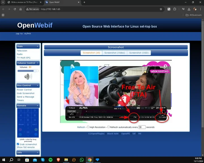This screenshot has width=204, height=163.
Task: Open File Explorer from the taskbar
Action: (66, 160)
